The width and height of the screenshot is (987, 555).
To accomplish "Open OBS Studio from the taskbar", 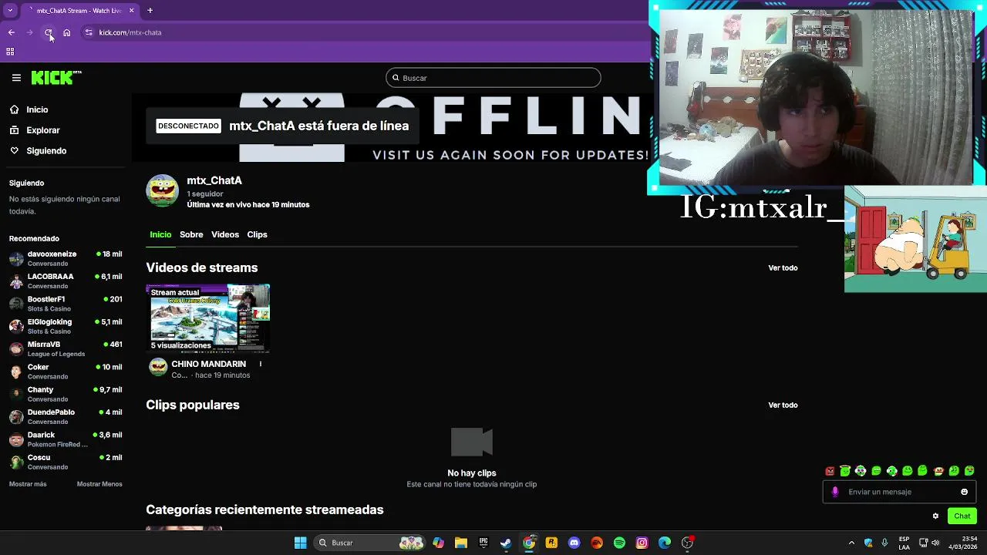I will tap(687, 543).
